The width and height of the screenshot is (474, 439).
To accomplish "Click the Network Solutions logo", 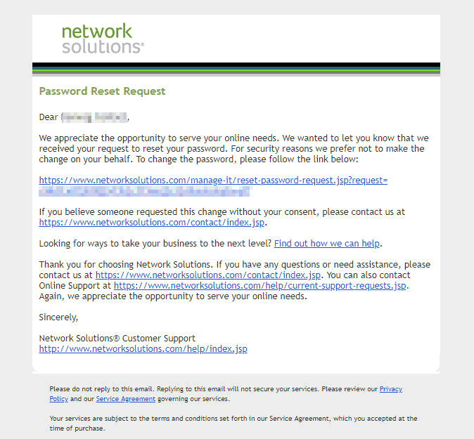I will click(103, 39).
